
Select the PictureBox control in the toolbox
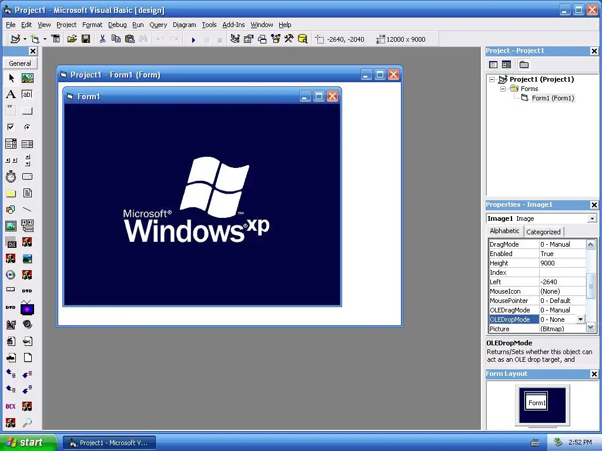27,78
